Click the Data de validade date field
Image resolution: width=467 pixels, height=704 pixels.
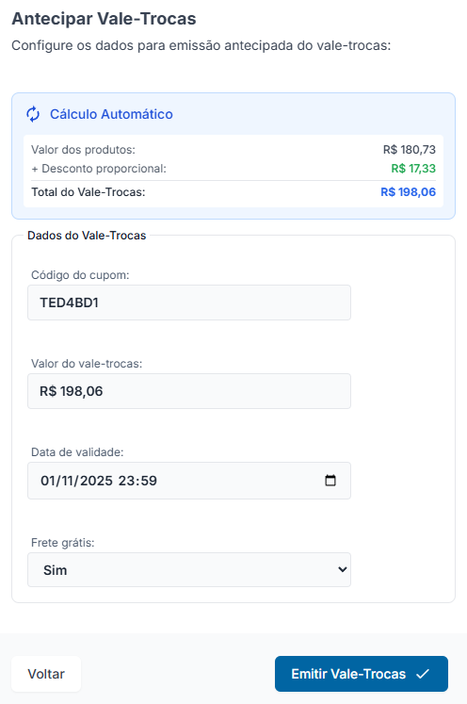(189, 481)
